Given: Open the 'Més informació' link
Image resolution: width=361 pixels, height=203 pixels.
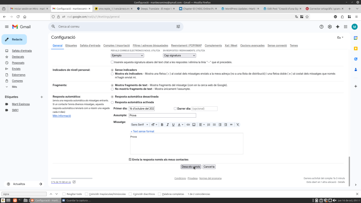Looking at the screenshot, I should pos(62,116).
